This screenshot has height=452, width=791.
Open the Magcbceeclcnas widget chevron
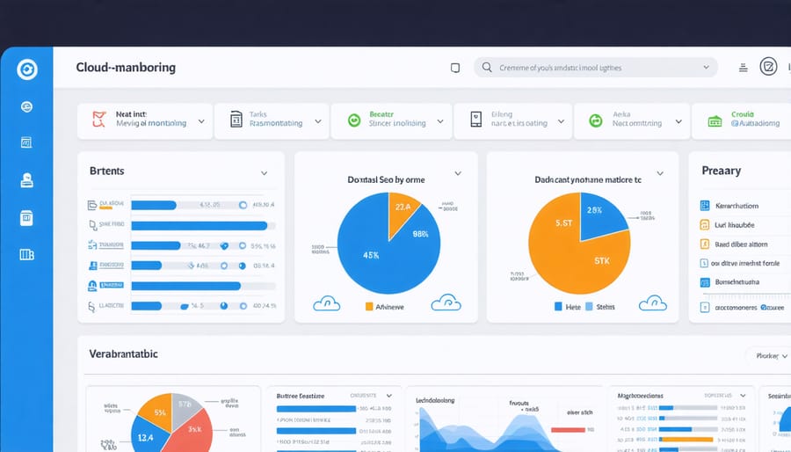[x=743, y=396]
